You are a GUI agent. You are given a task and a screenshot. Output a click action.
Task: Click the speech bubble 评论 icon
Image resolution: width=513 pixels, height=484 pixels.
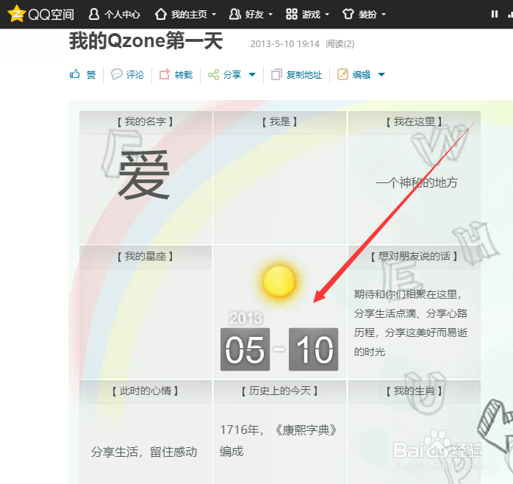tap(116, 74)
